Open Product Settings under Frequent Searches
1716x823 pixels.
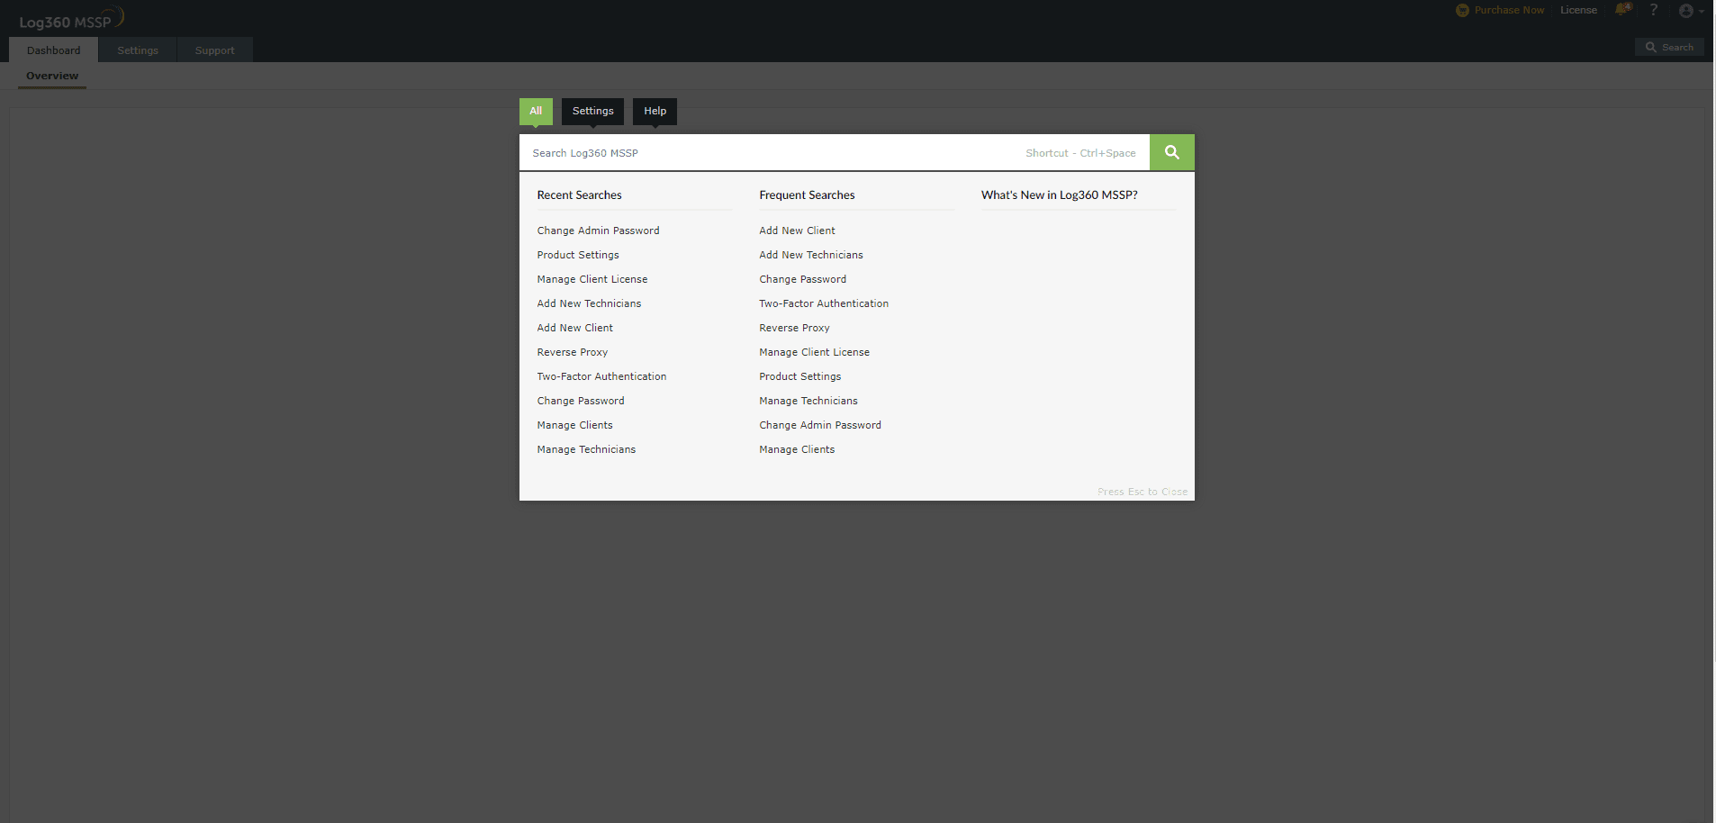[x=799, y=376]
